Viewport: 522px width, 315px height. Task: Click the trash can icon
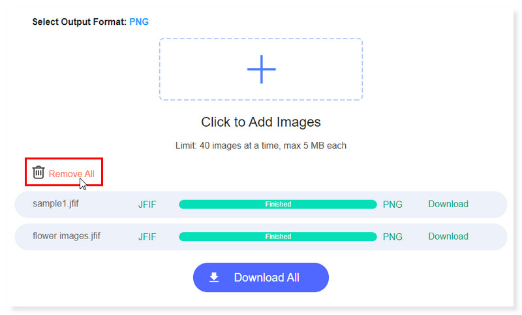(x=38, y=173)
